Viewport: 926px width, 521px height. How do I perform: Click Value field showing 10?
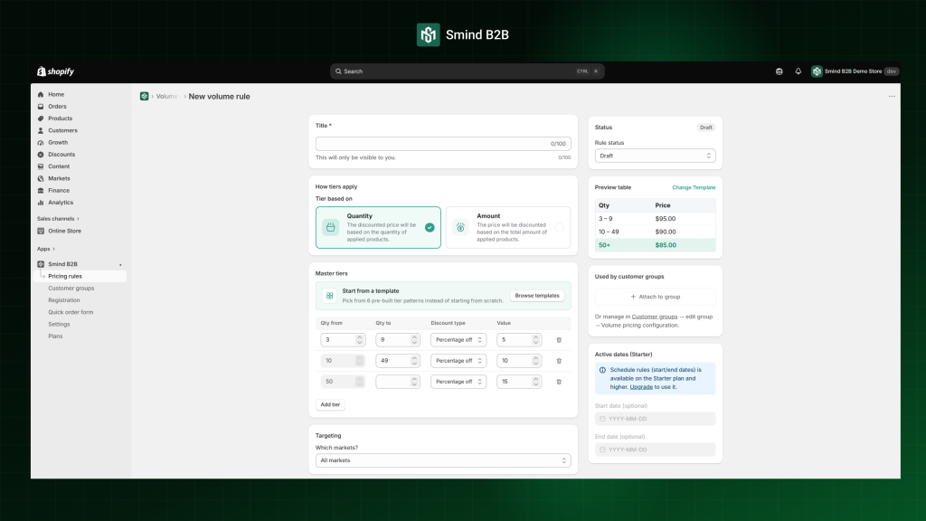[x=518, y=360]
